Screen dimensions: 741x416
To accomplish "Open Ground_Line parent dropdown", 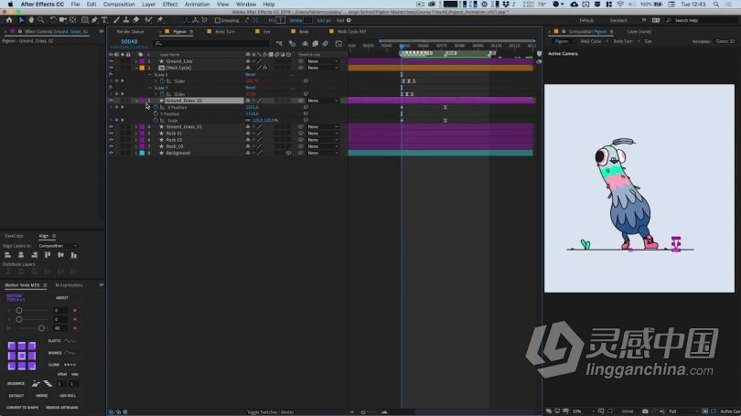I will tap(323, 61).
